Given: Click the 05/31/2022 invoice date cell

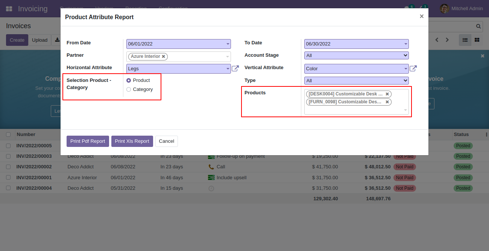Looking at the screenshot, I should point(123,188).
